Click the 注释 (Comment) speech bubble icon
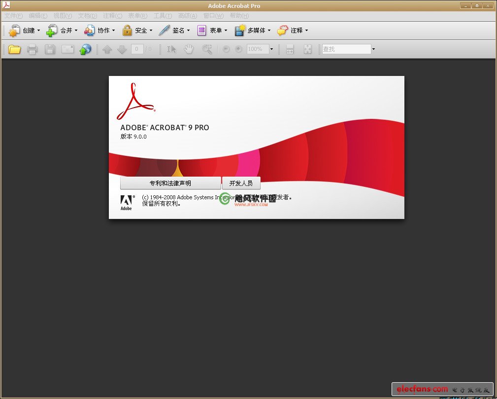Screen dimensions: 497x399 tap(282, 31)
